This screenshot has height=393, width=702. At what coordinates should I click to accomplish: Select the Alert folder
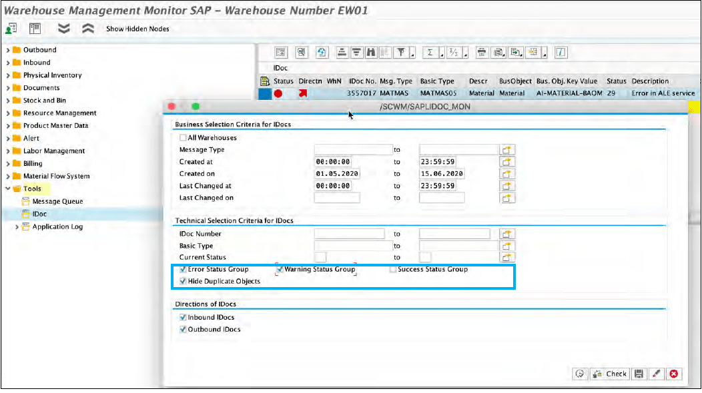(x=31, y=138)
